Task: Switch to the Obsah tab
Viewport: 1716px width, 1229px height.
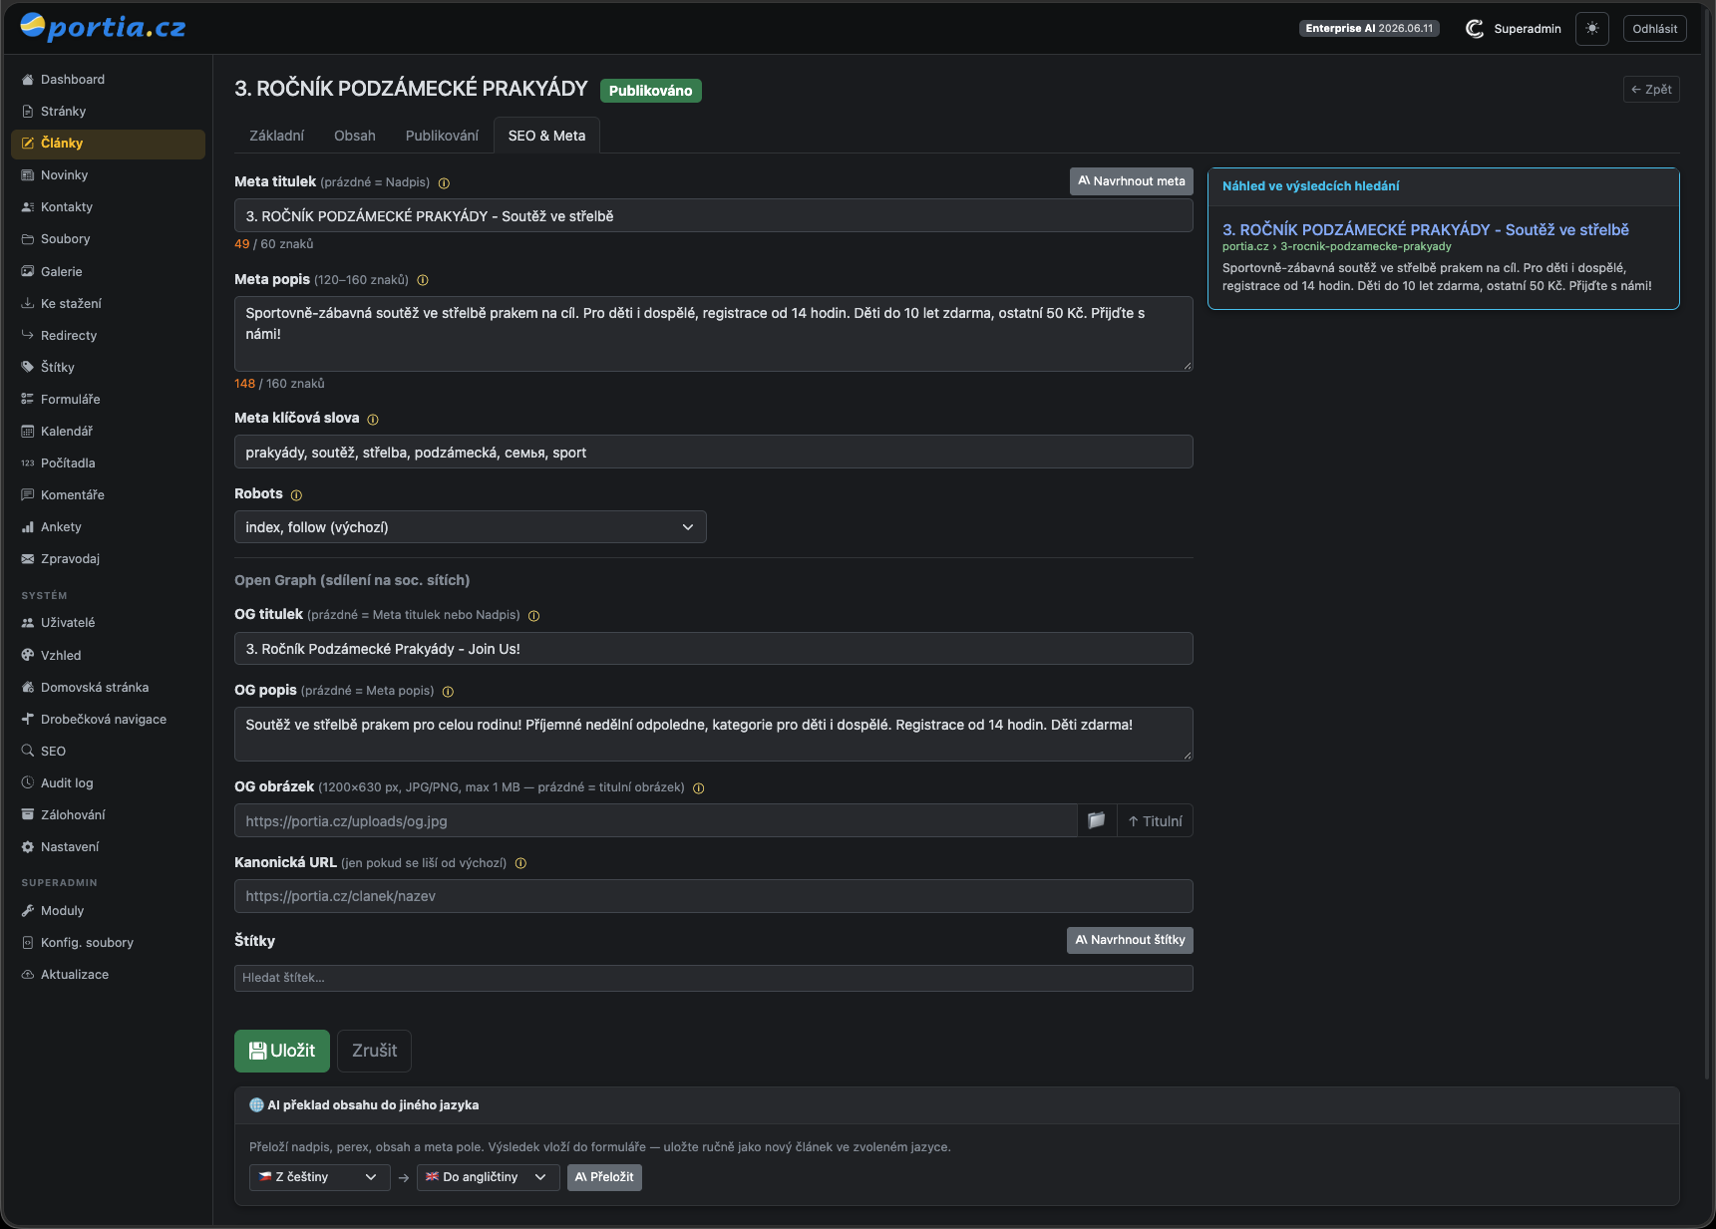Action: [x=355, y=136]
